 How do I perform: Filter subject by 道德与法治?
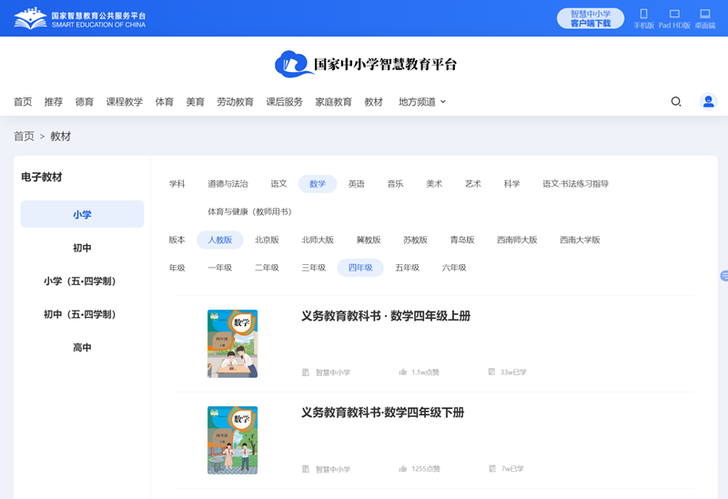coord(227,184)
